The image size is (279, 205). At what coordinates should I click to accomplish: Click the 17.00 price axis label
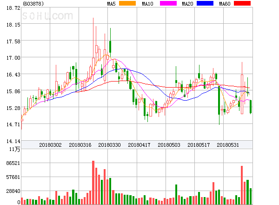(13, 58)
